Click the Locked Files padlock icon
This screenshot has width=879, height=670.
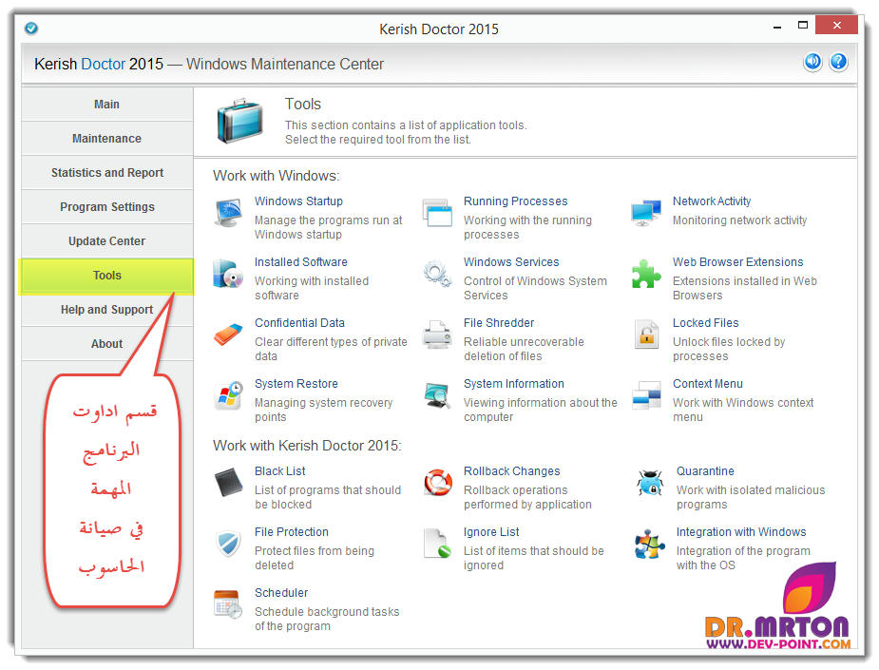point(646,335)
